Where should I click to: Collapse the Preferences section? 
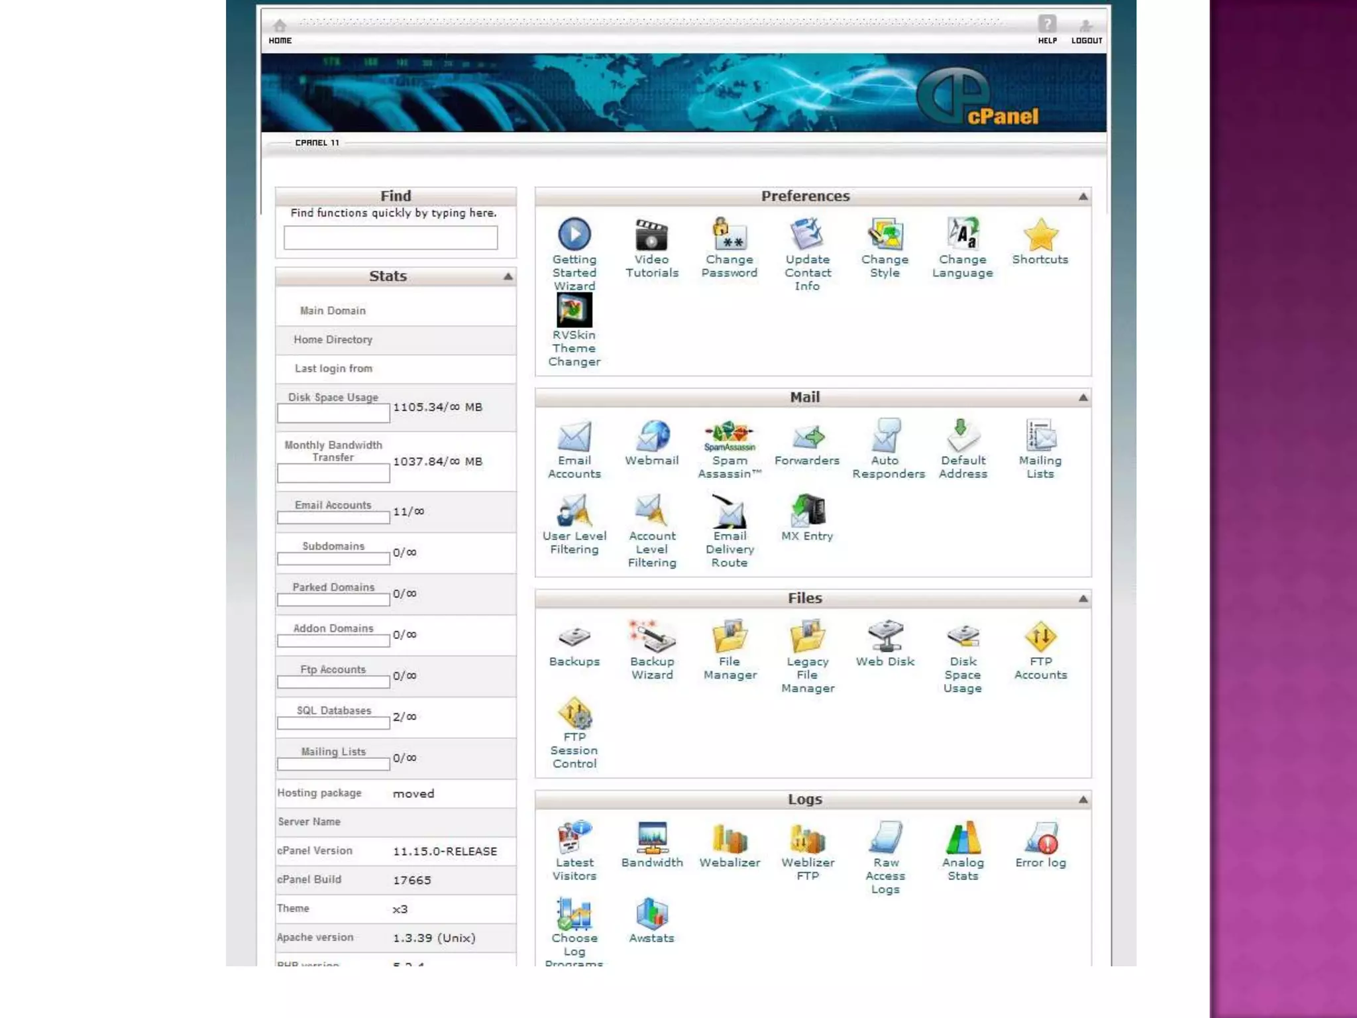pyautogui.click(x=1083, y=197)
